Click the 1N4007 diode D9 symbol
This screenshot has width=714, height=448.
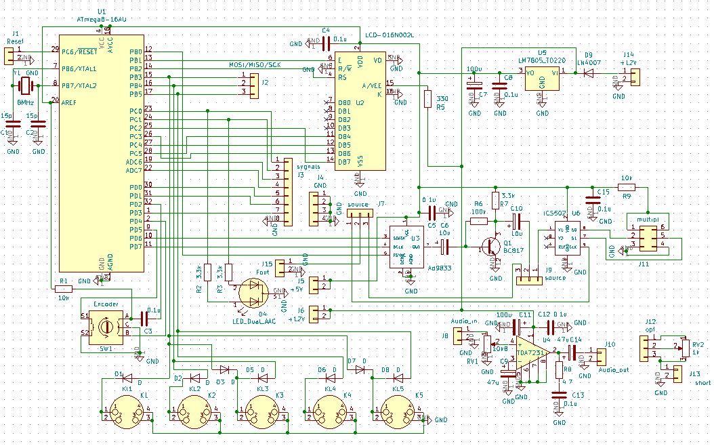[x=589, y=71]
